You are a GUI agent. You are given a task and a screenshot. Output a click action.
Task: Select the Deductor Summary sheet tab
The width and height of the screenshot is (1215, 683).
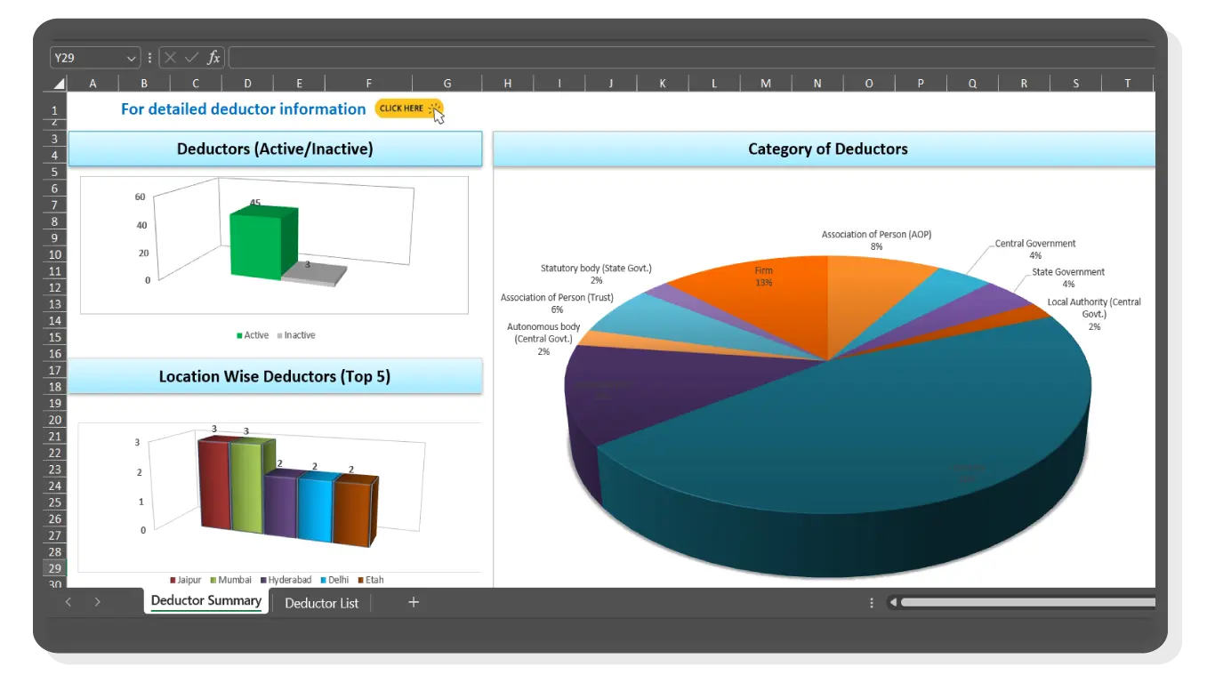click(206, 601)
